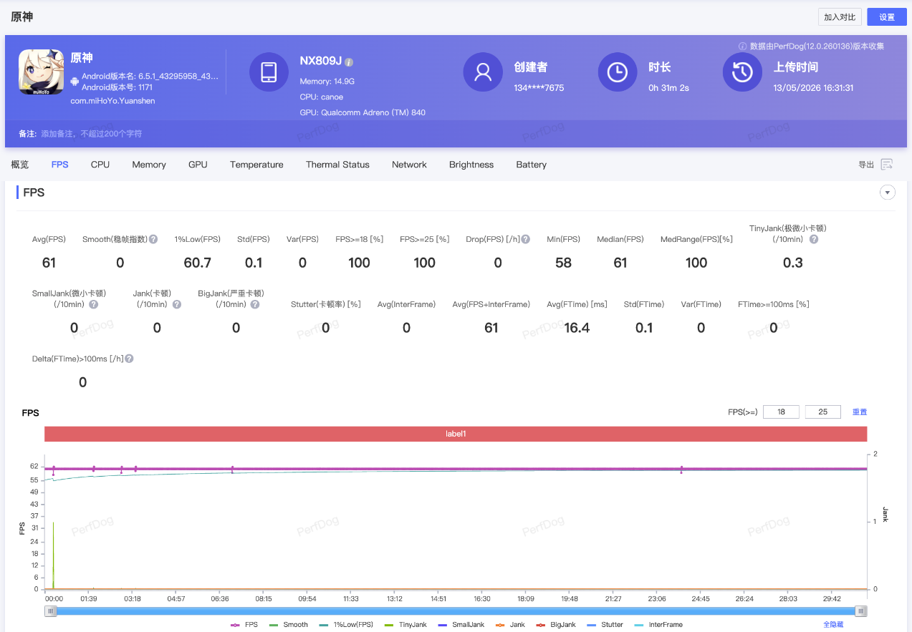The width and height of the screenshot is (912, 632).
Task: Click the package name com.miHoYo.Yuanshen
Action: click(112, 101)
